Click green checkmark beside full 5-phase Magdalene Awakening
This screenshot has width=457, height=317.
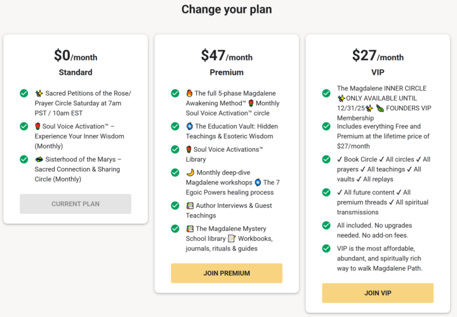pos(175,93)
